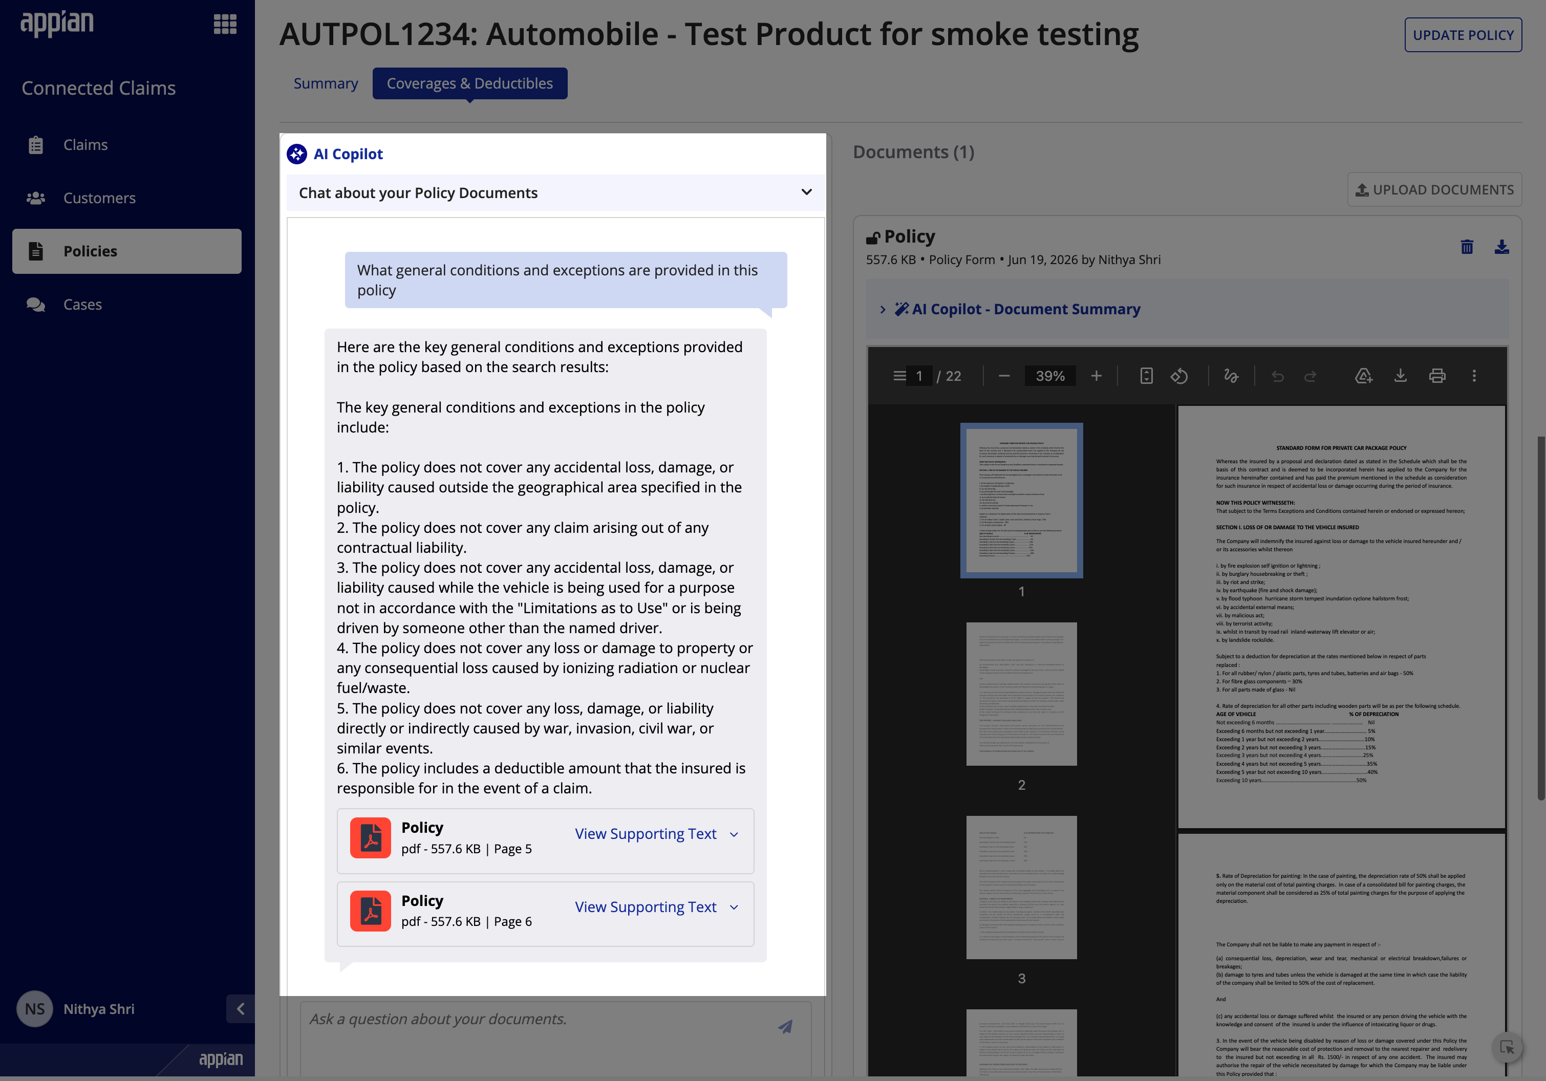Screen dimensions: 1546x1081
Task: Open the PDF viewer more options menu
Action: click(1474, 376)
